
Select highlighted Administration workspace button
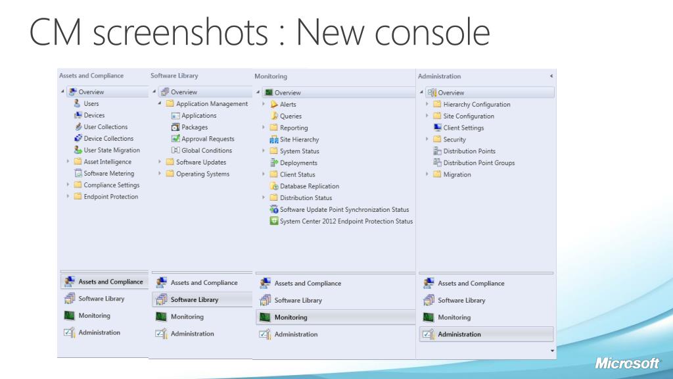point(486,334)
